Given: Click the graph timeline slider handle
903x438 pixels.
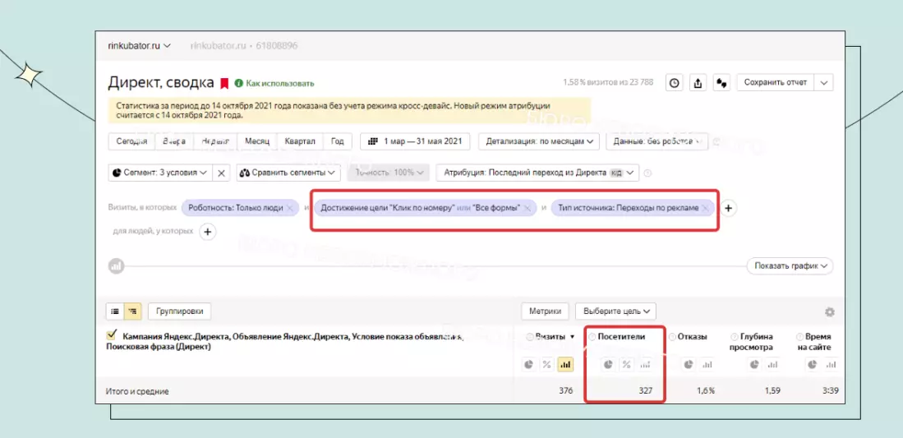Looking at the screenshot, I should [x=117, y=265].
